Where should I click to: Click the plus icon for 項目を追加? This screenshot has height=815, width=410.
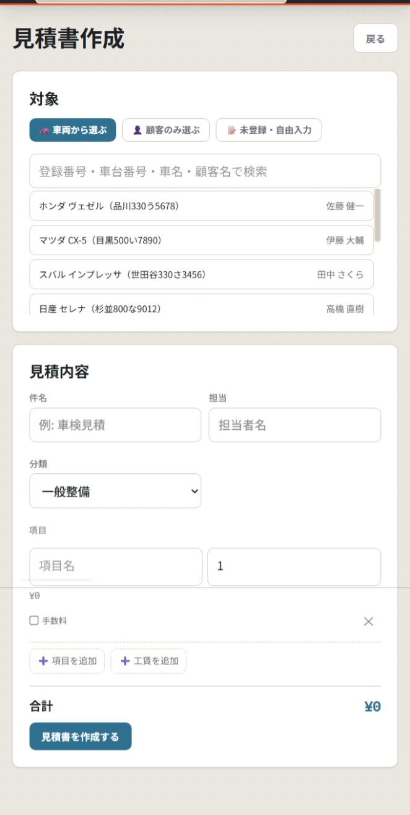point(43,661)
